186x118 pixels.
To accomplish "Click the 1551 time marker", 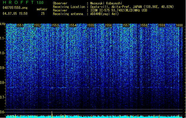I will [x=20, y=25].
